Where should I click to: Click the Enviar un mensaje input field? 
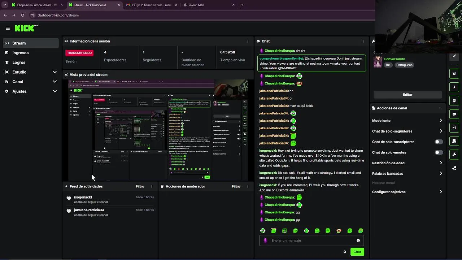click(x=311, y=240)
